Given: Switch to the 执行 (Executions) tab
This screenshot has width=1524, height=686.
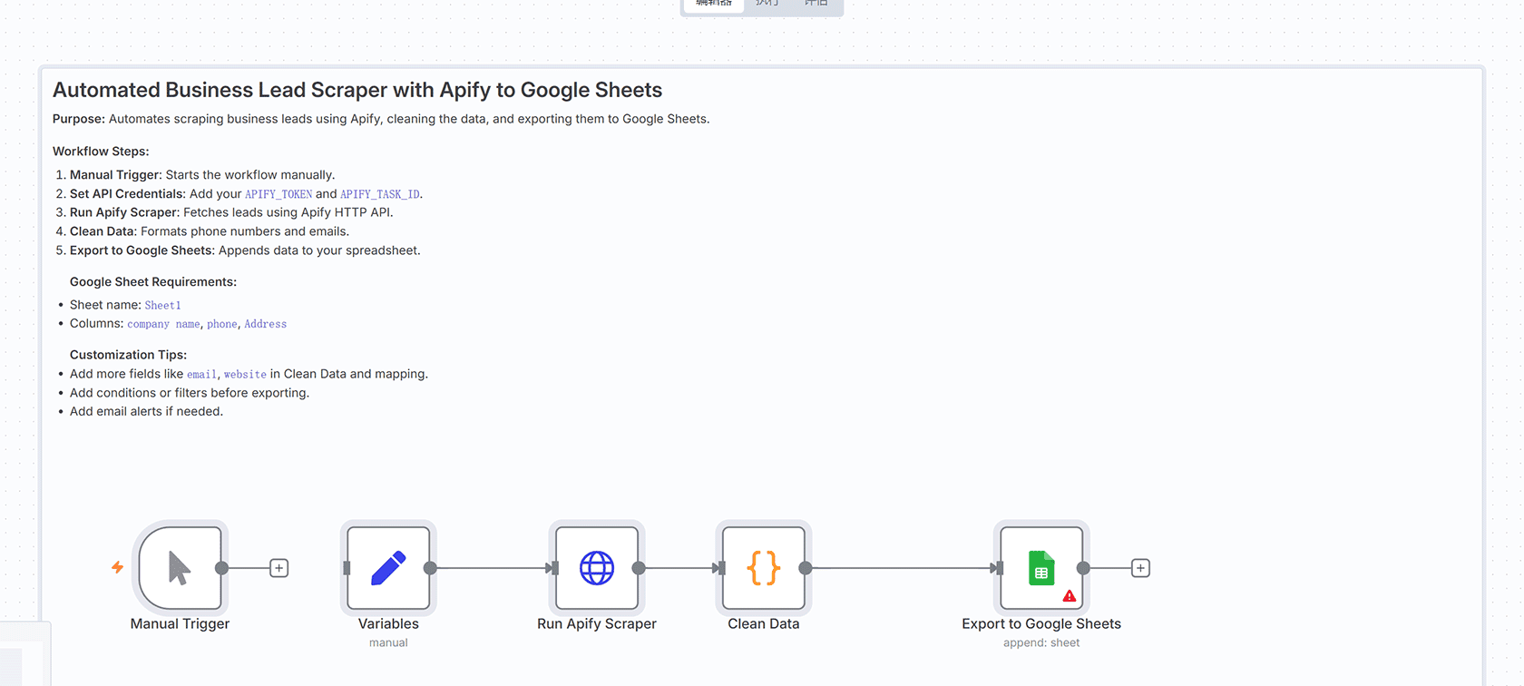Looking at the screenshot, I should [x=767, y=4].
